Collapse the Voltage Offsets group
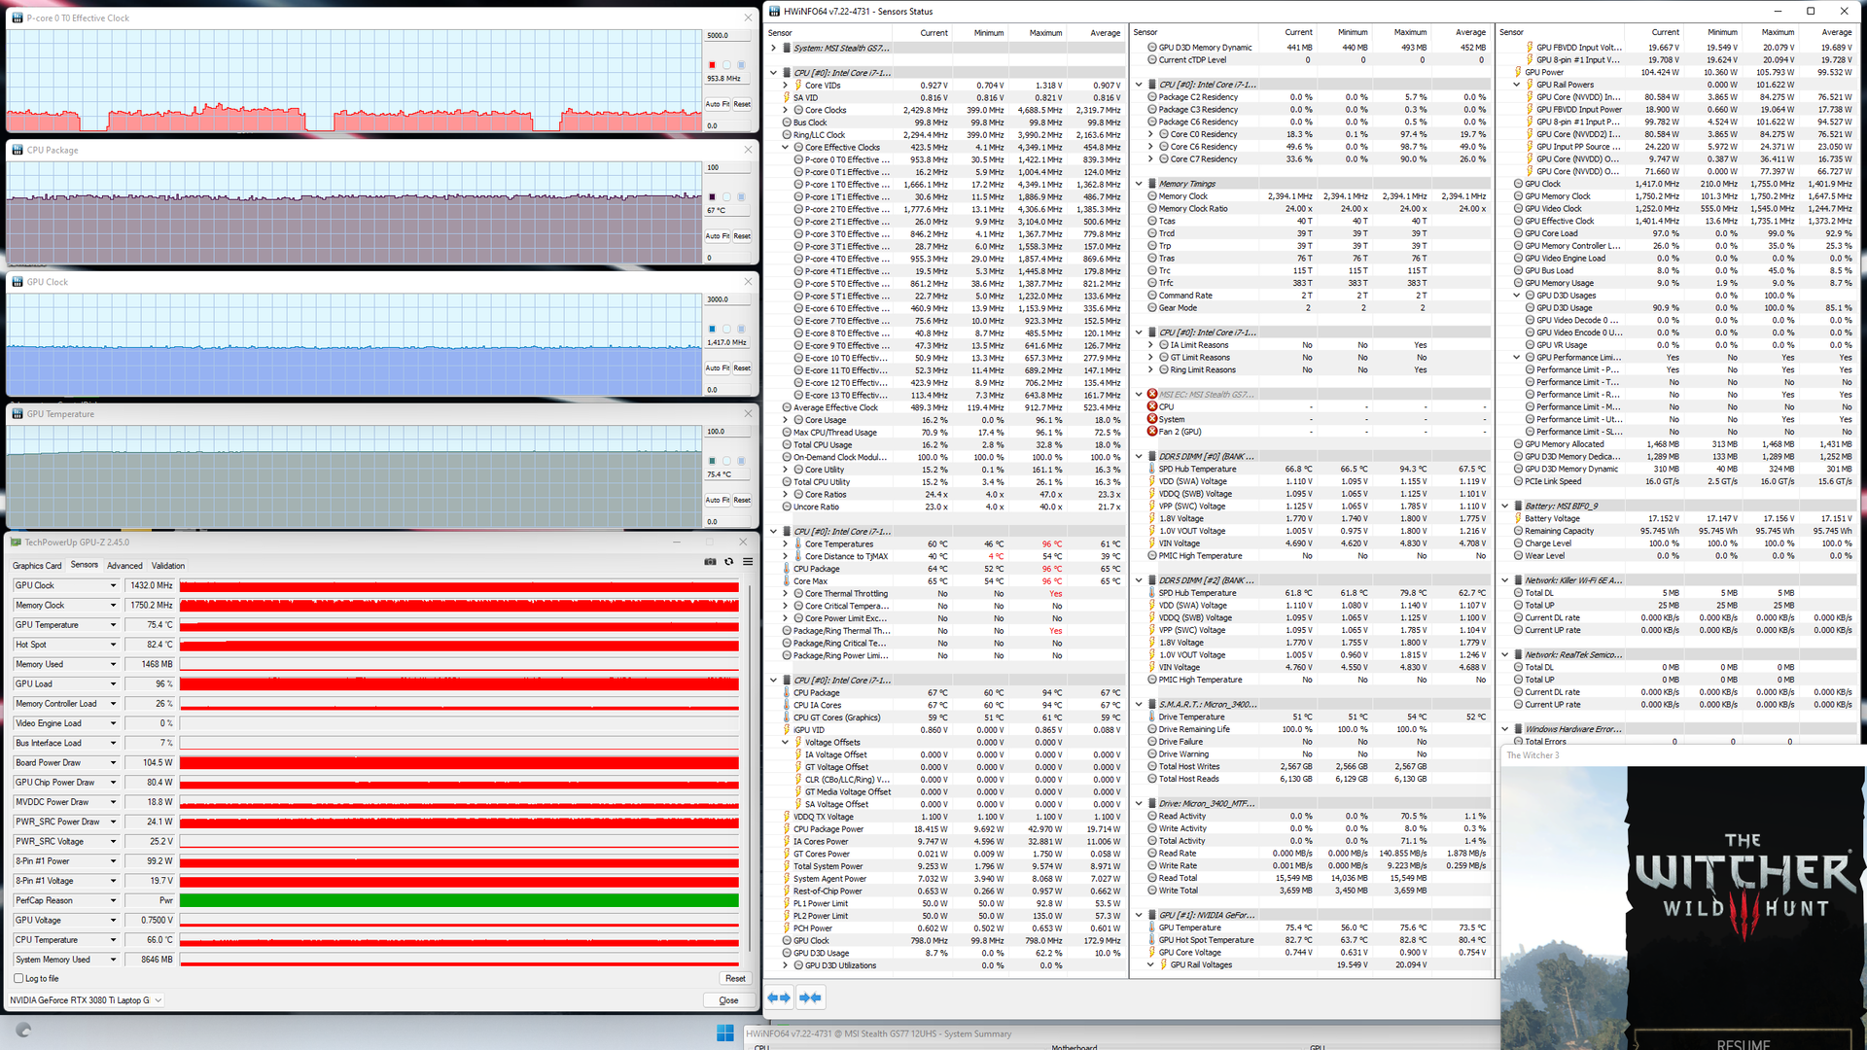Screen dimensions: 1867x1050 [x=786, y=742]
